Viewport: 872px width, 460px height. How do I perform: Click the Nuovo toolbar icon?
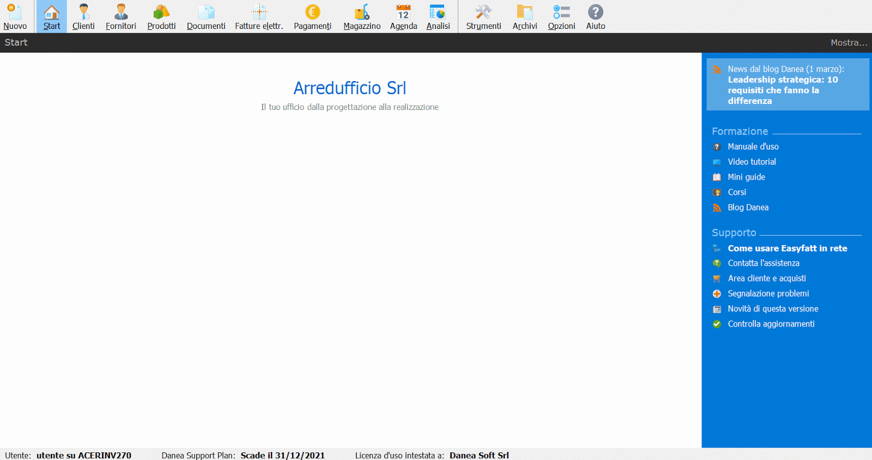(15, 12)
